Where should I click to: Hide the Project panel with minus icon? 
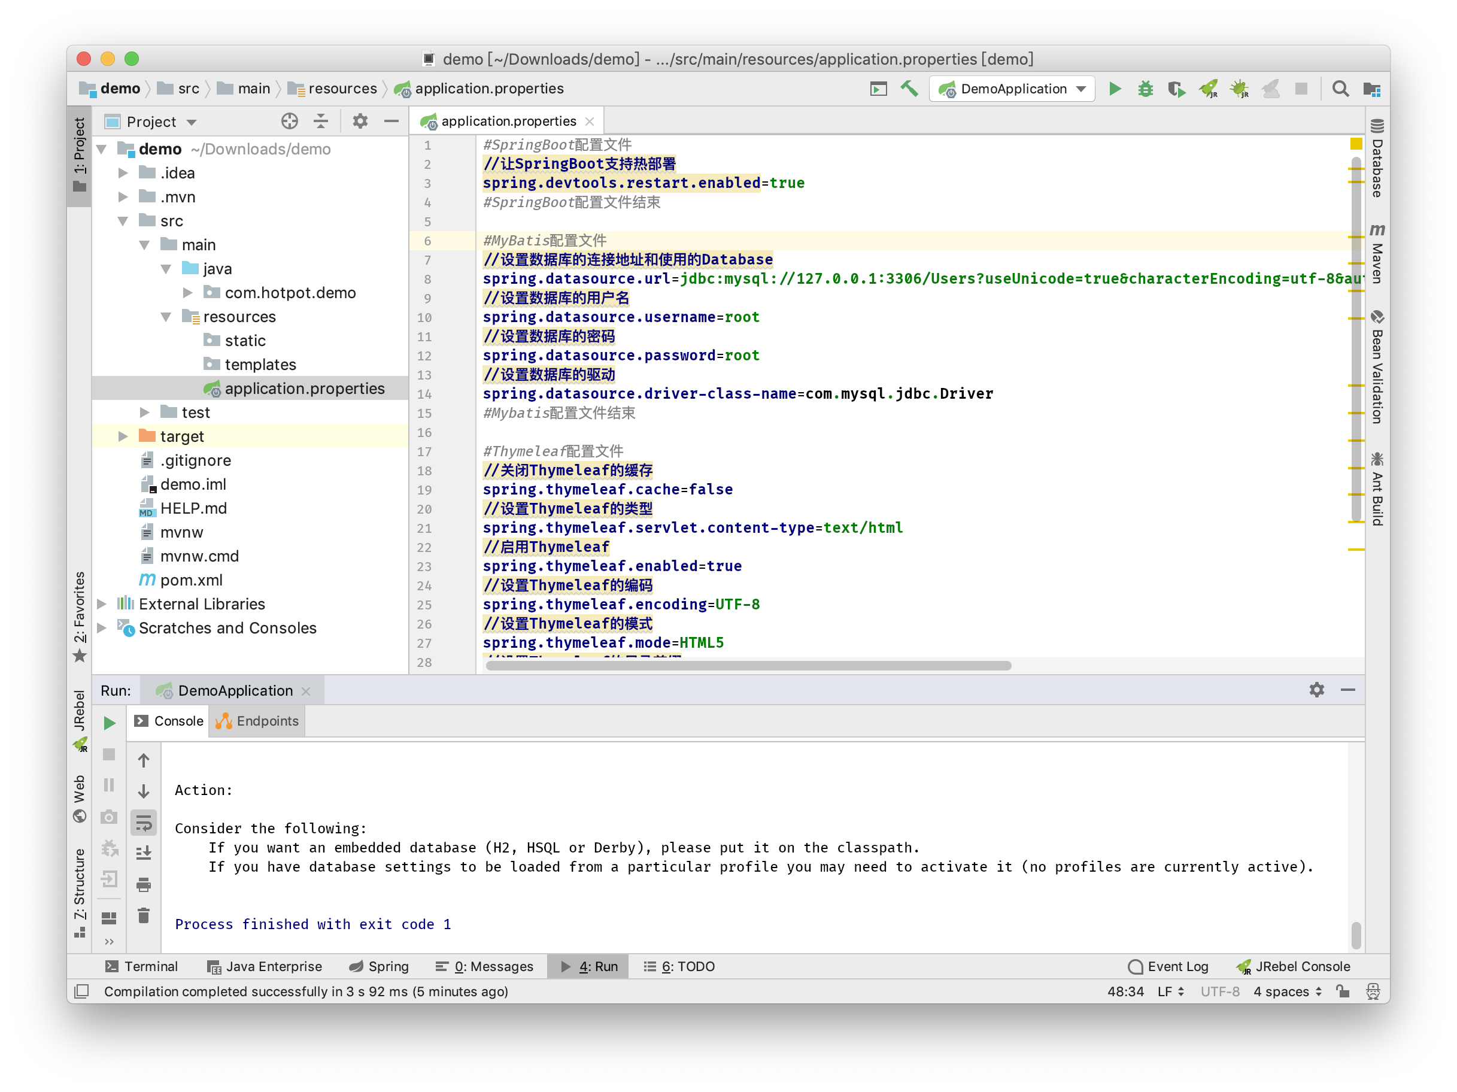pos(391,121)
